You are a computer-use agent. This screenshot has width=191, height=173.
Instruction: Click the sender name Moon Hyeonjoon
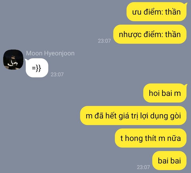coord(50,53)
